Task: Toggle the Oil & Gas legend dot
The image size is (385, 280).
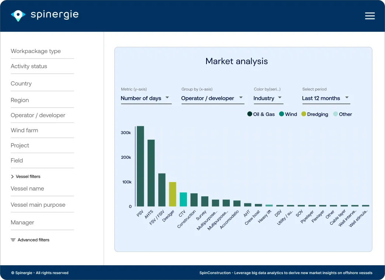Action: point(250,114)
